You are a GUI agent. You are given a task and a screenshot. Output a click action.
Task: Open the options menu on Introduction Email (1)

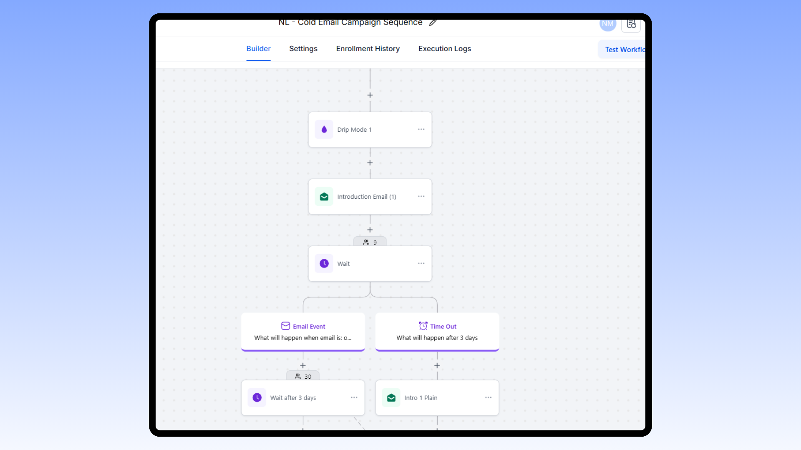pos(421,196)
